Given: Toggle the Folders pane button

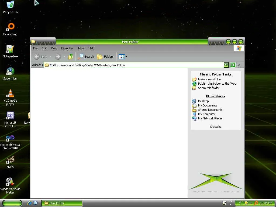Looking at the screenshot, I should pyautogui.click(x=105, y=57).
